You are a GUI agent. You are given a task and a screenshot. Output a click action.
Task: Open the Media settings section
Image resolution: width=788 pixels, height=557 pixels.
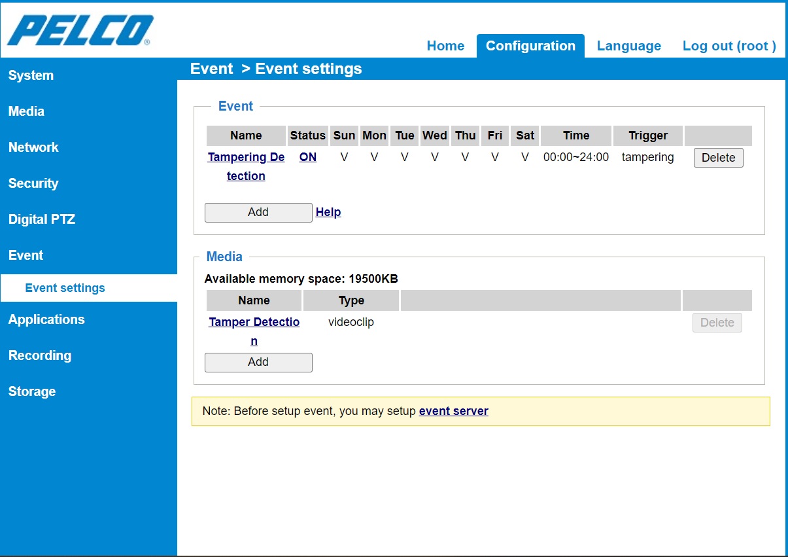pyautogui.click(x=26, y=111)
